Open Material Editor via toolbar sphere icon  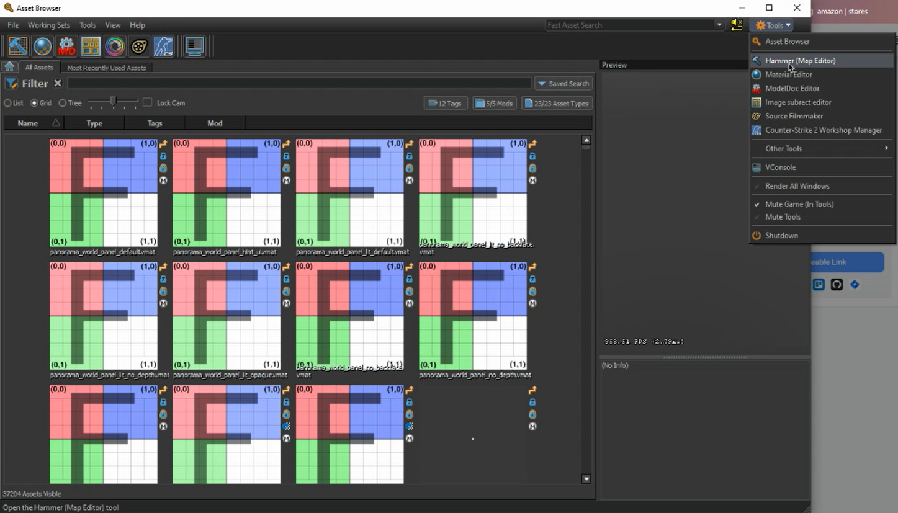42,47
